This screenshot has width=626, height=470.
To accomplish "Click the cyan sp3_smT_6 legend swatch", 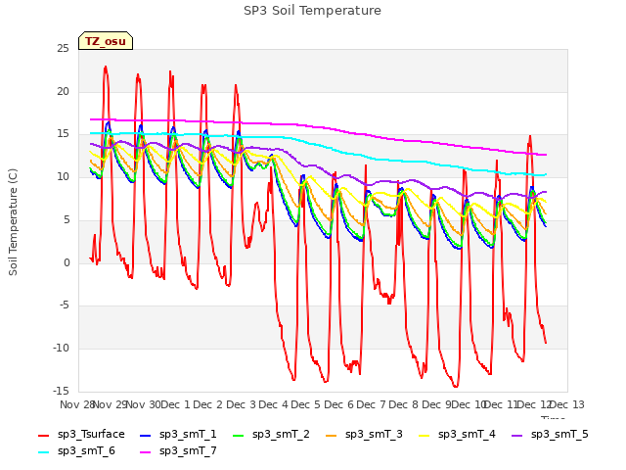I will click(43, 452).
